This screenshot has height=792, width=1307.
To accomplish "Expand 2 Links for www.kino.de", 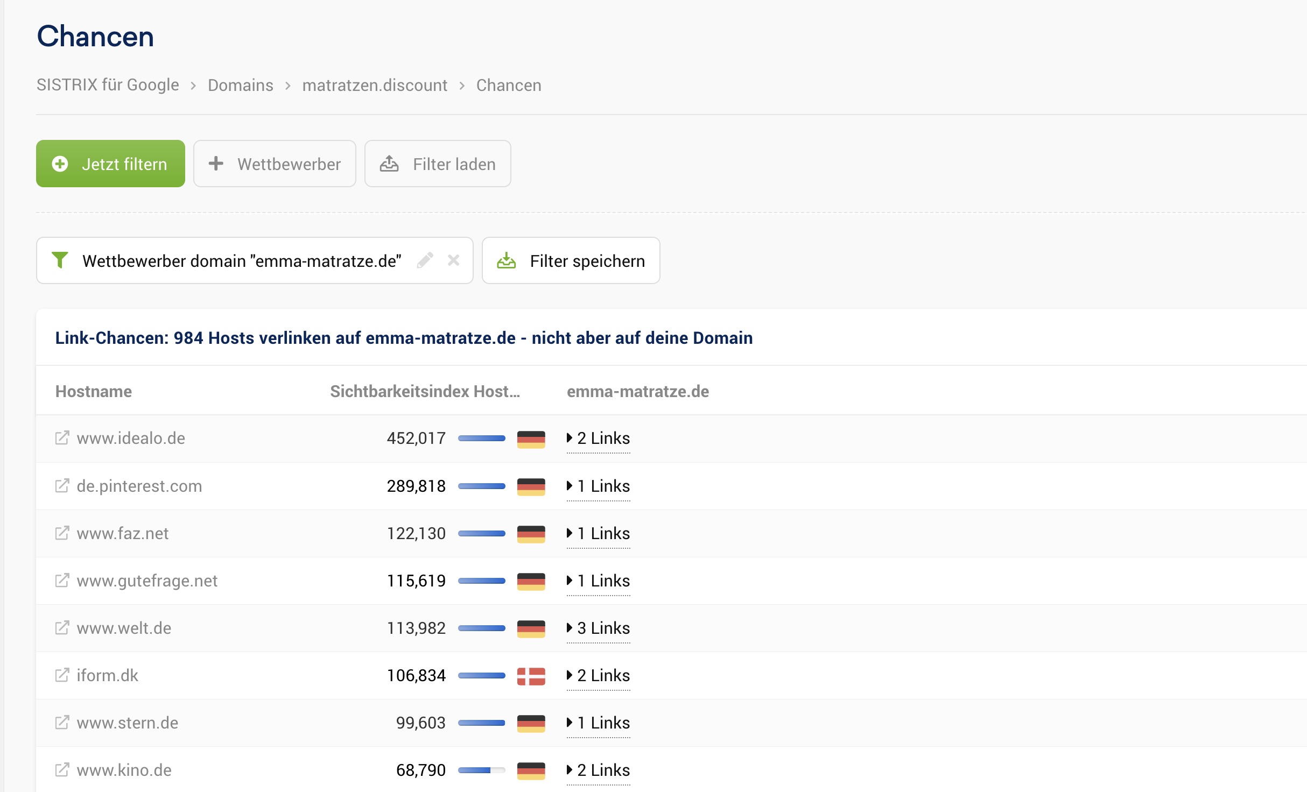I will 598,770.
